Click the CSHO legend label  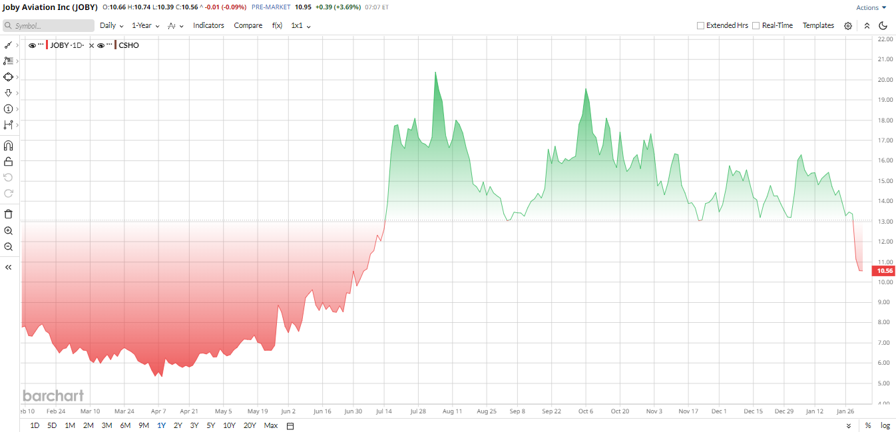point(128,45)
